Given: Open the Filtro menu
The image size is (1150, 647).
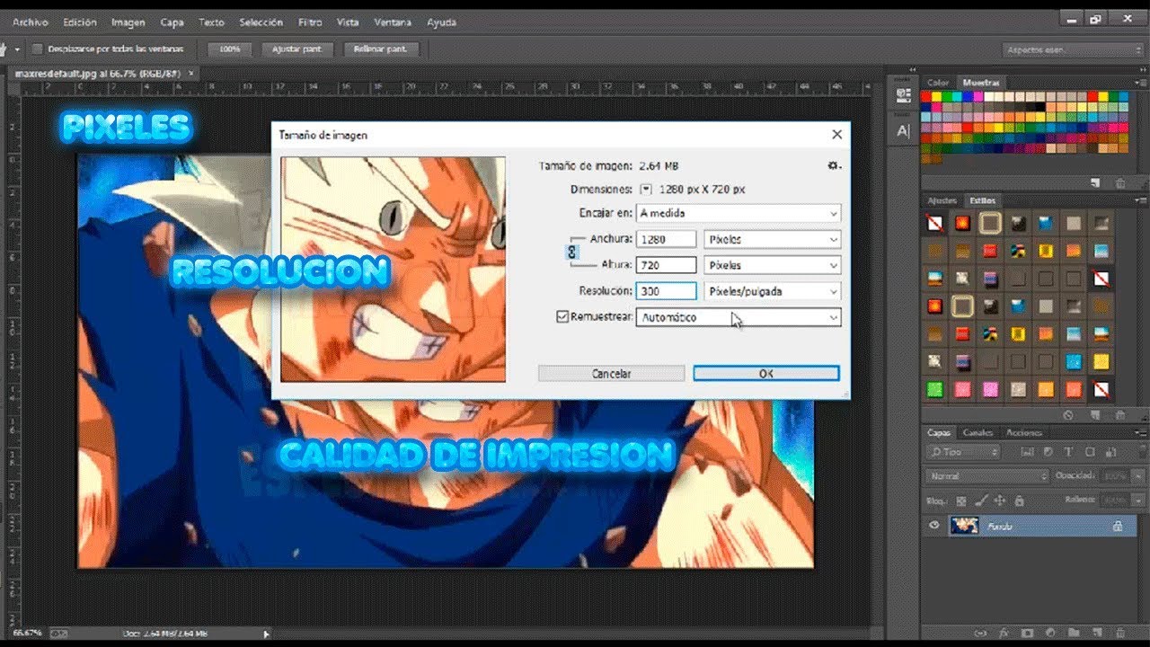Looking at the screenshot, I should (310, 22).
